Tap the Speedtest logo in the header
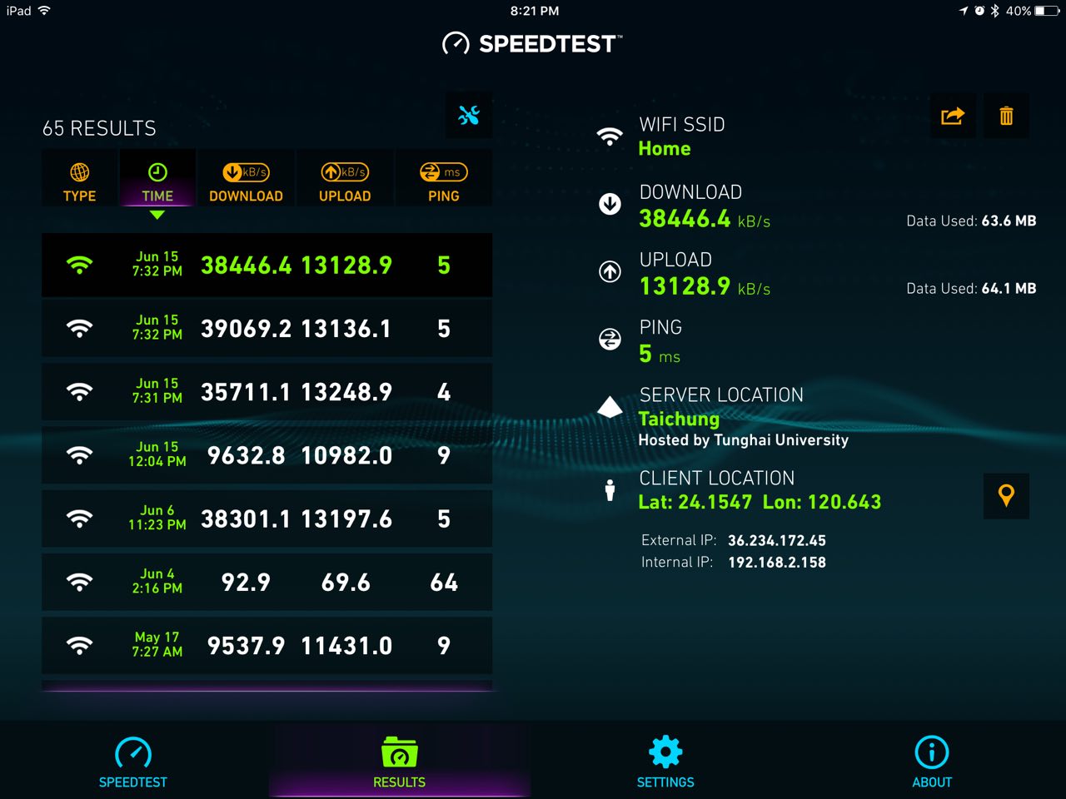The image size is (1066, 799). pyautogui.click(x=532, y=43)
